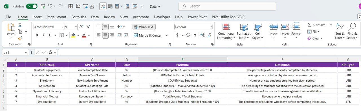This screenshot has height=111, width=361.
Task: Apply comma style number format
Action: (195, 35)
